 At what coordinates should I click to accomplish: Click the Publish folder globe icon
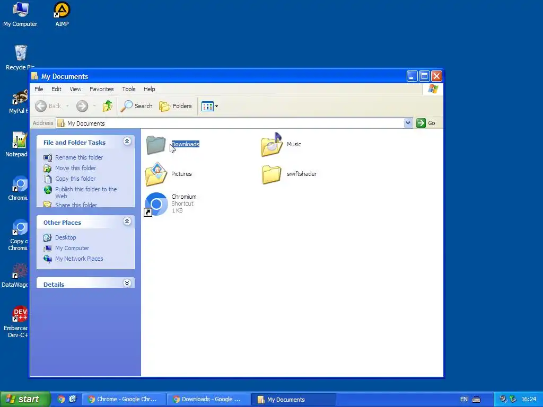point(48,190)
